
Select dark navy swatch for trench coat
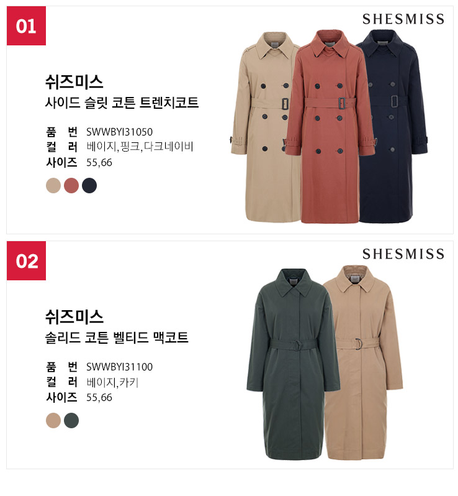89,185
